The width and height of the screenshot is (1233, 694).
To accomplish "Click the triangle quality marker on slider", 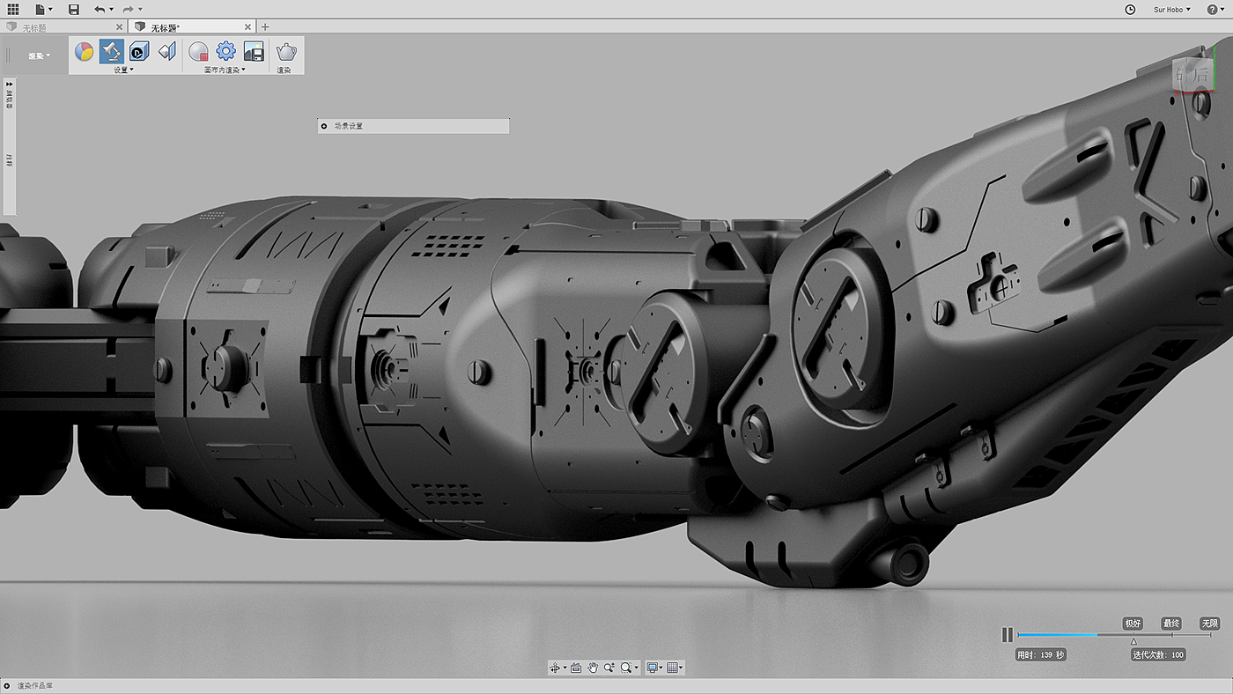I will [1133, 642].
